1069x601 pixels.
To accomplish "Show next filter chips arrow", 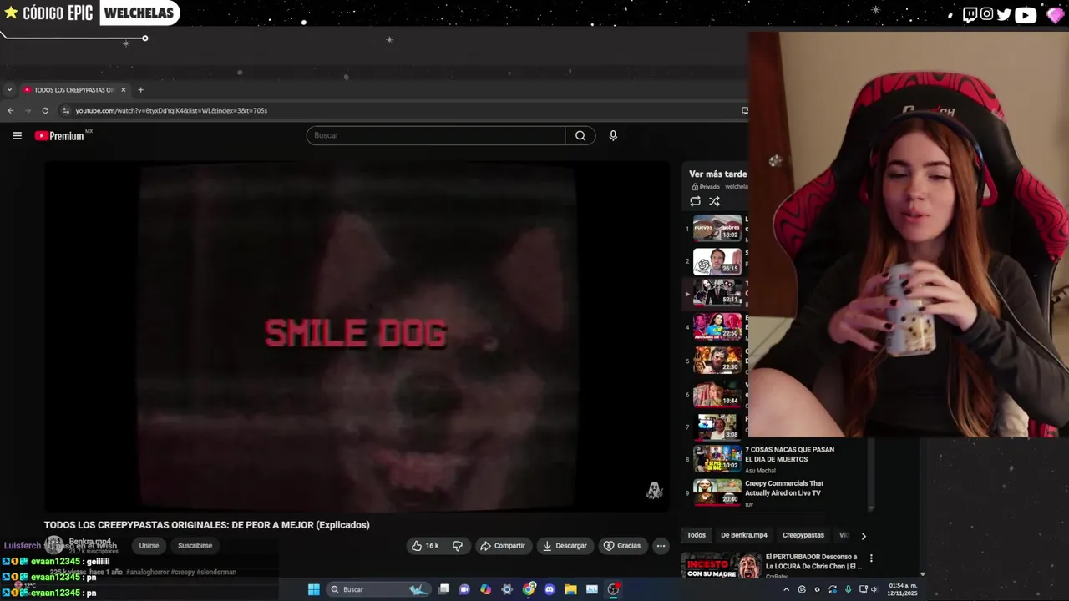I will click(864, 536).
